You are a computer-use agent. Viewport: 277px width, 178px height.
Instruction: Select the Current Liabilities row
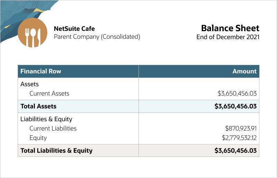point(53,128)
